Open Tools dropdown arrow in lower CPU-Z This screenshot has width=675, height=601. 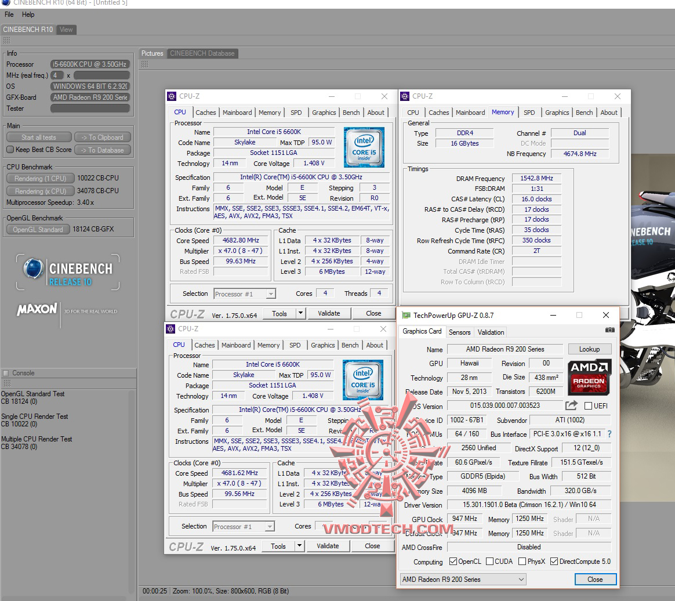click(x=300, y=545)
